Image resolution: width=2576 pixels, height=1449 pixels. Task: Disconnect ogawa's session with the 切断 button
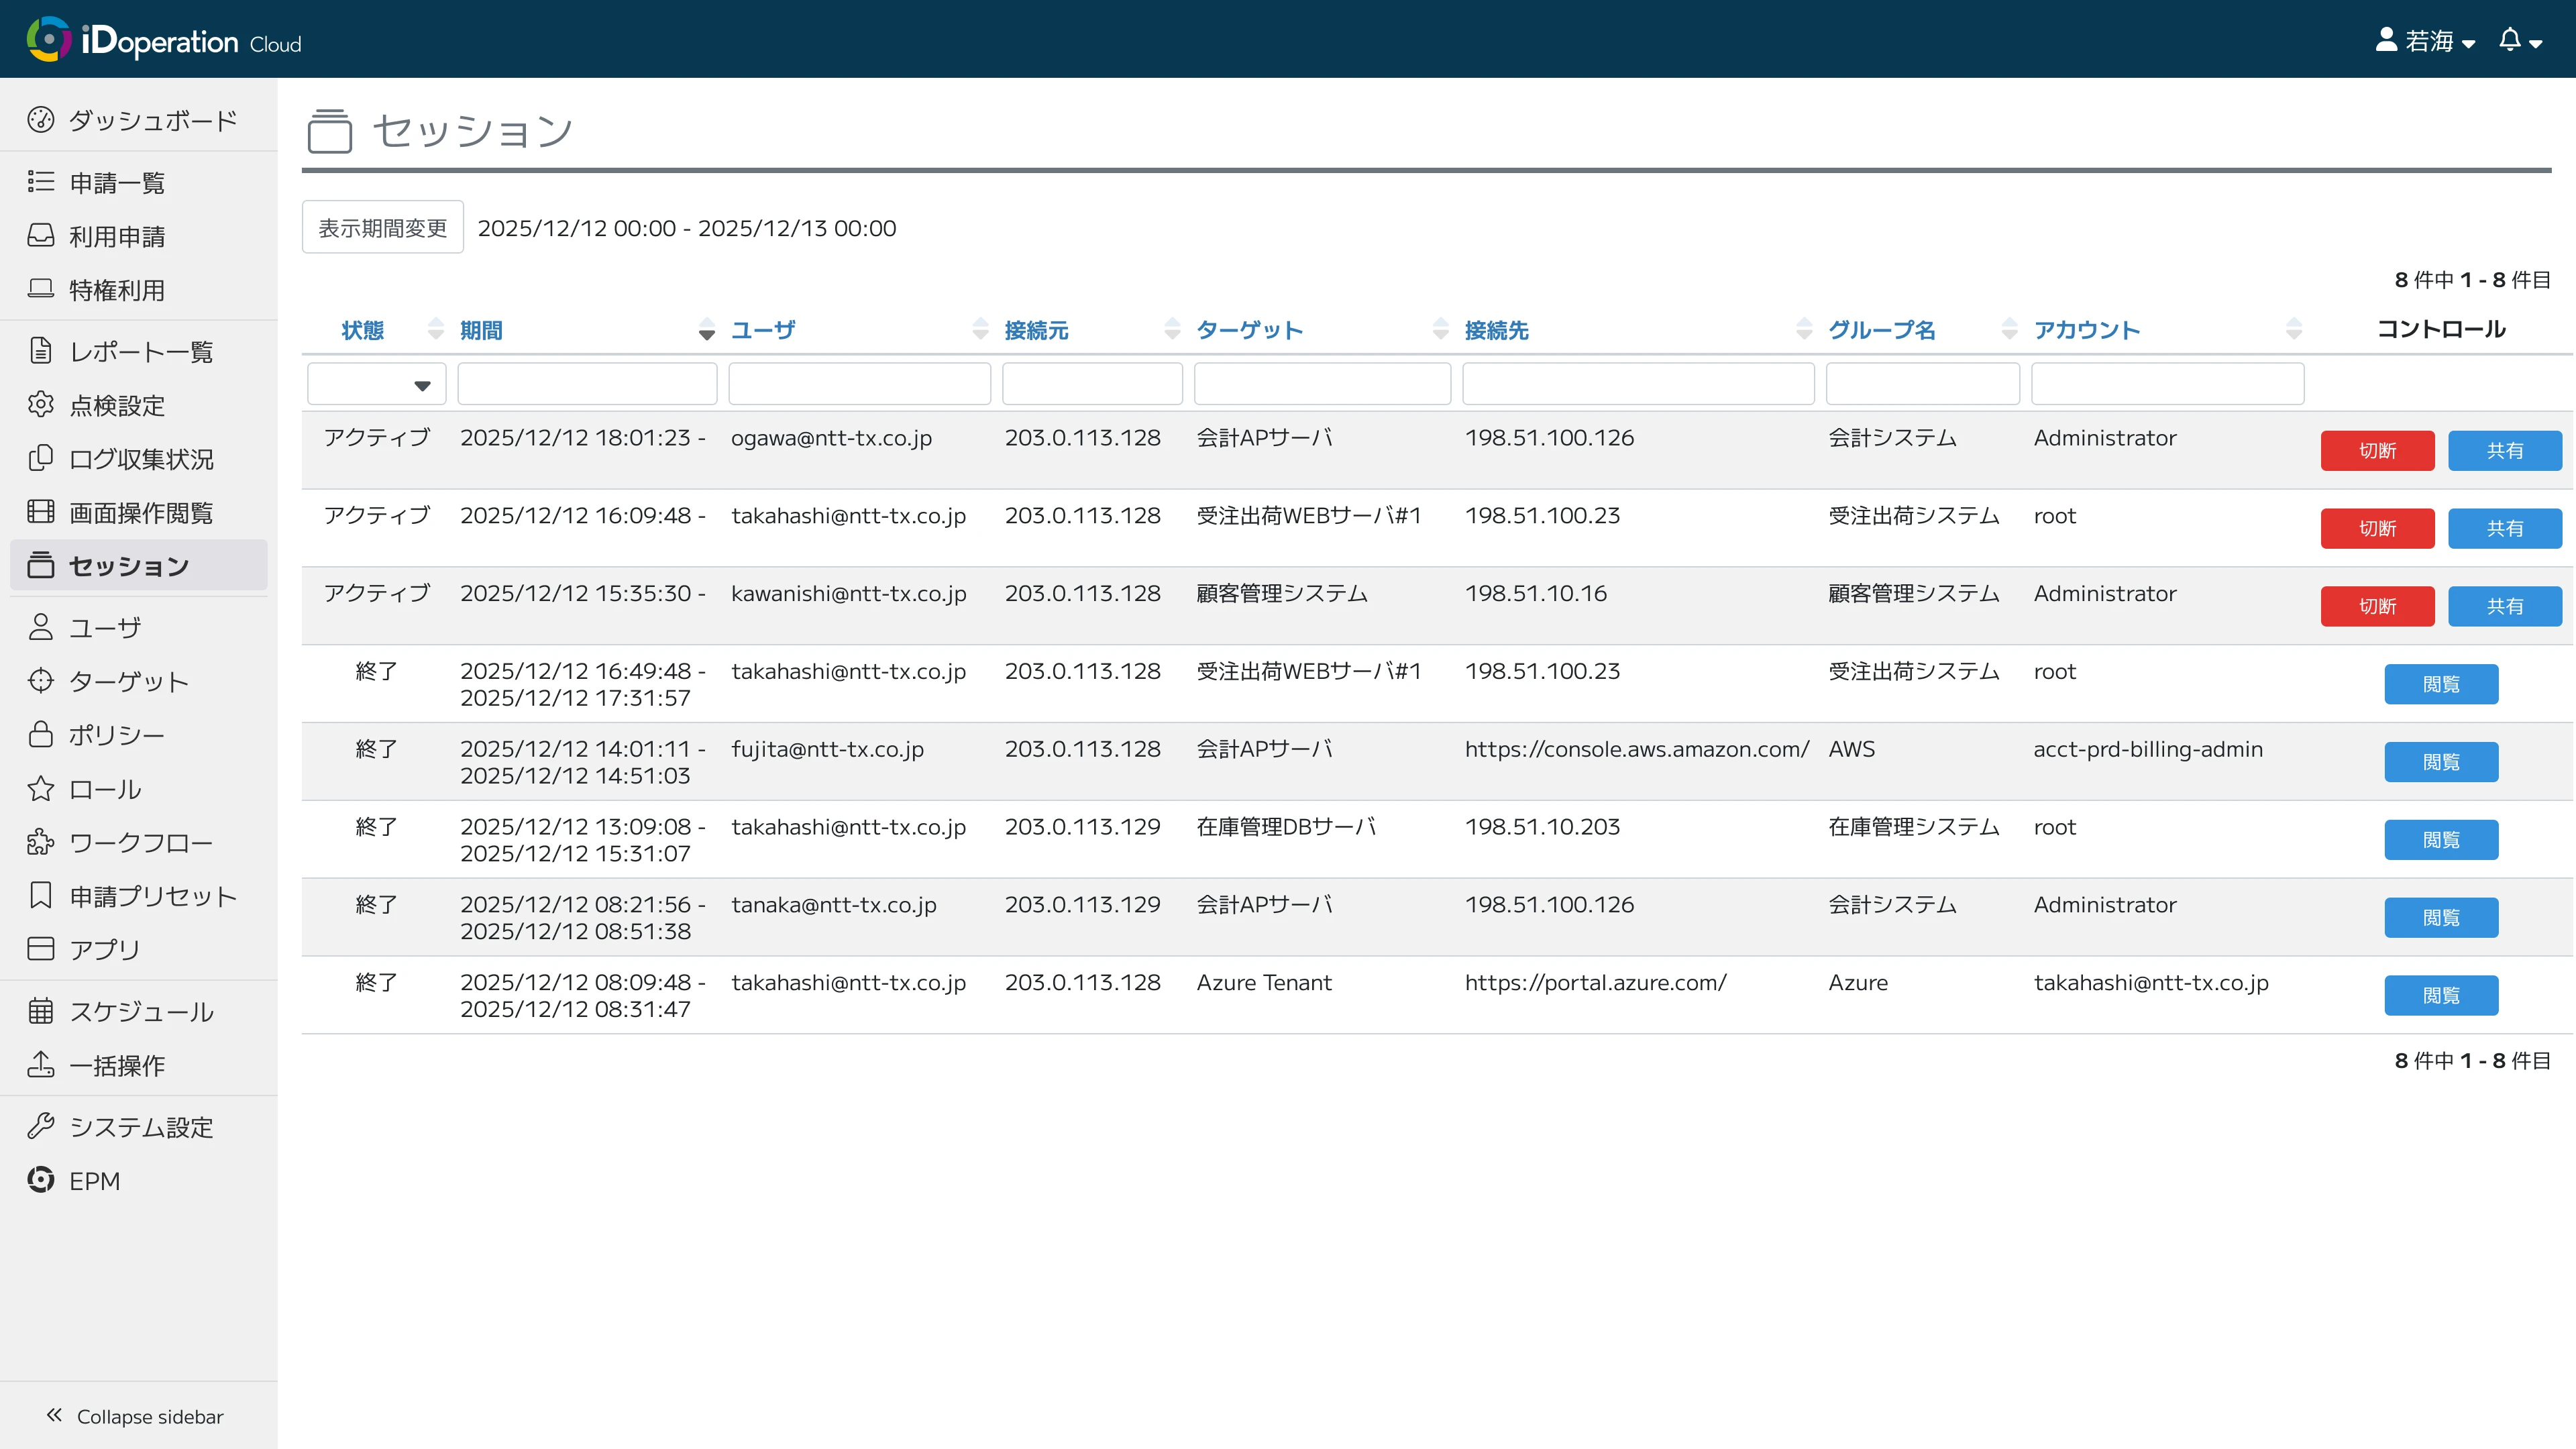[2377, 450]
